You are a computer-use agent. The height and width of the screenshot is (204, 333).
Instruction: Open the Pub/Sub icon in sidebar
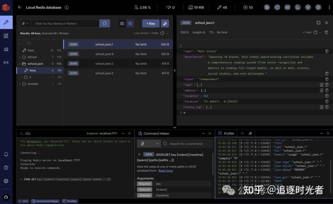(x=6, y=63)
